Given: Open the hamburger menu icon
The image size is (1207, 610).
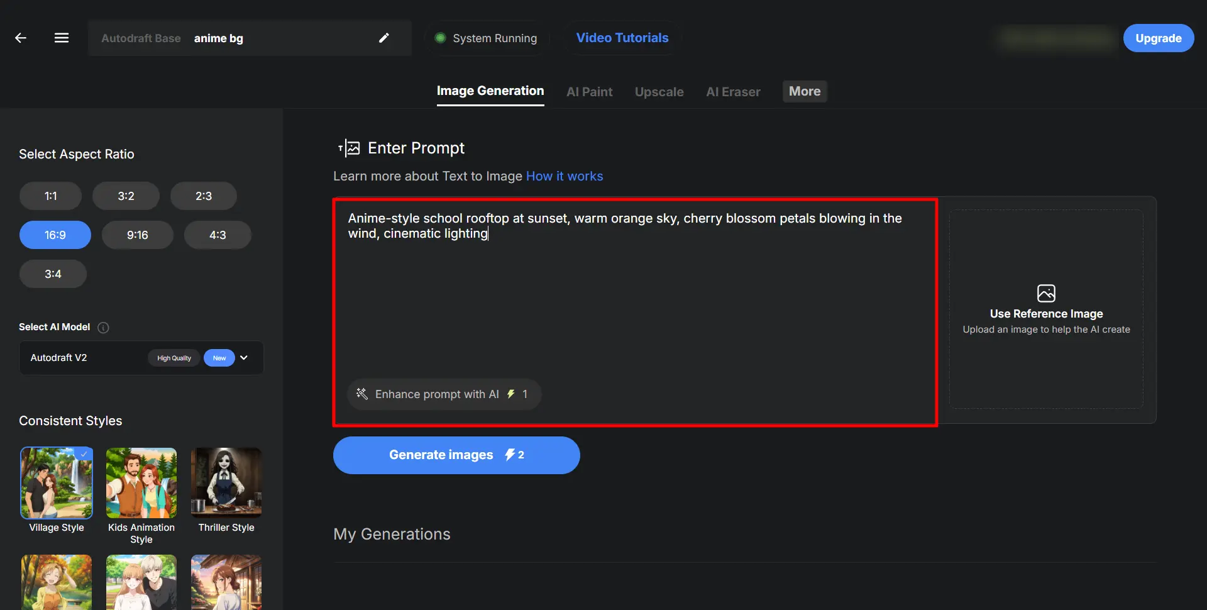Looking at the screenshot, I should click(62, 38).
